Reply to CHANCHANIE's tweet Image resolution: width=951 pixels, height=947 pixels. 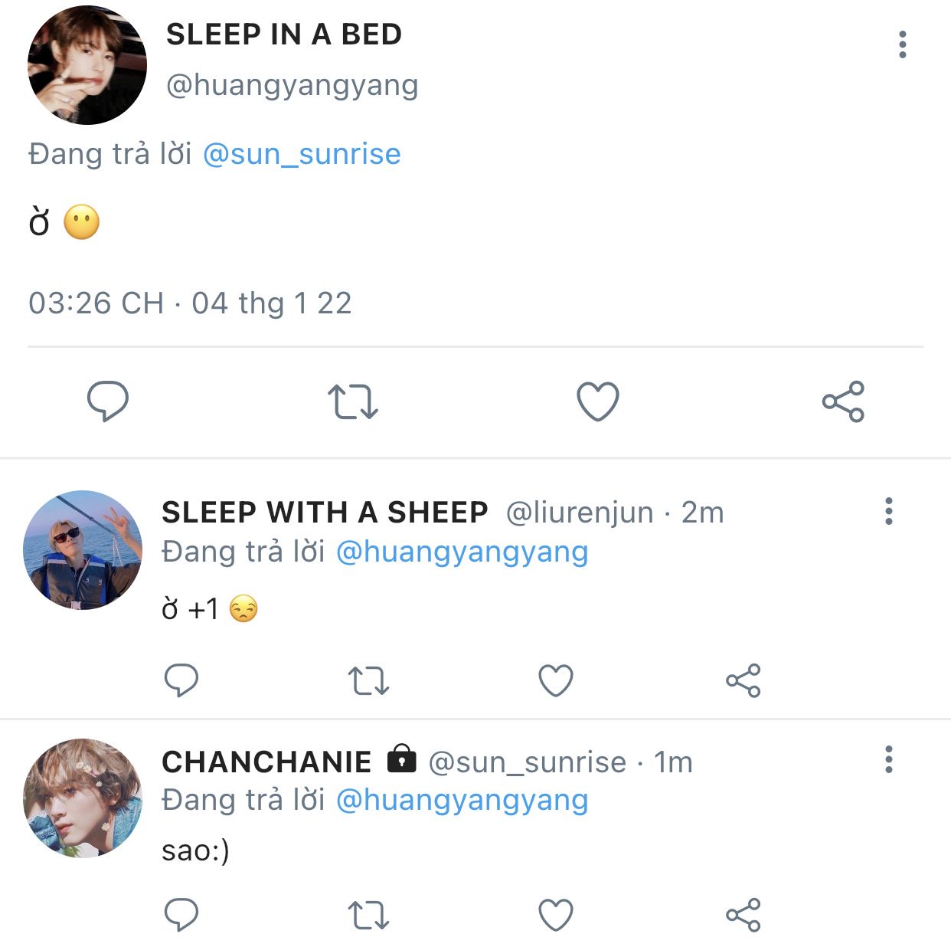(181, 914)
